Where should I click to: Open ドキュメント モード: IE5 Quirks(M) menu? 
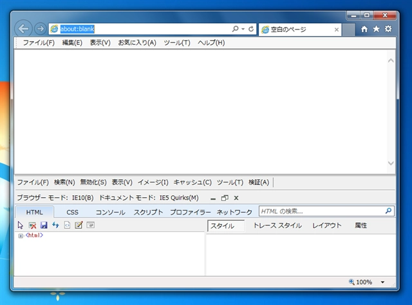[149, 198]
